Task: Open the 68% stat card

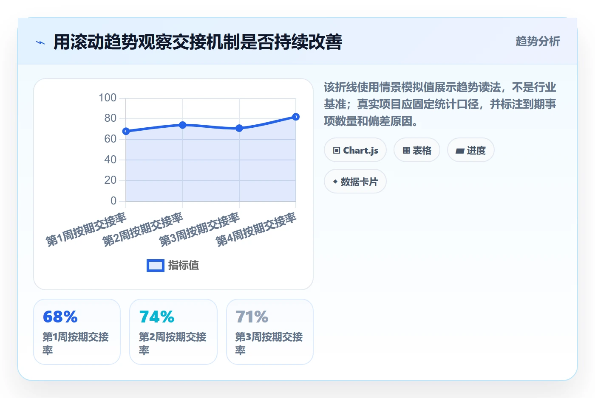Action: coord(77,332)
